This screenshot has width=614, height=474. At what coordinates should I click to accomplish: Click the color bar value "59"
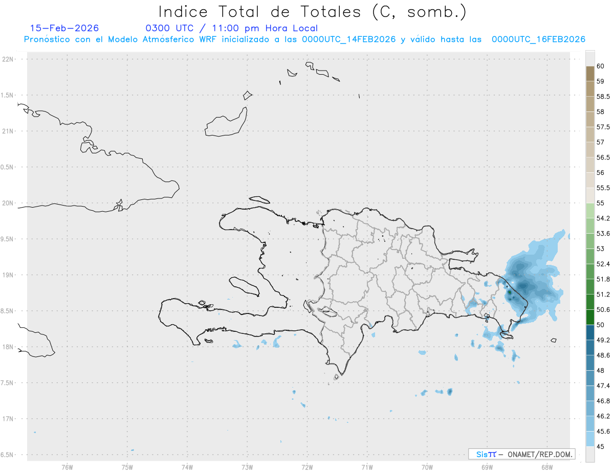point(601,81)
